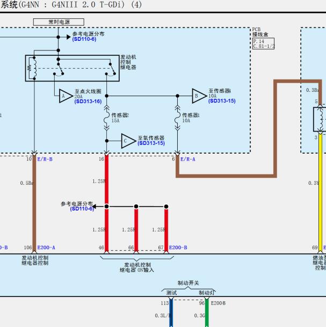Open top (SD110-6) link beside 常时电源 line
Screen dimensions: 326x327
(84, 39)
